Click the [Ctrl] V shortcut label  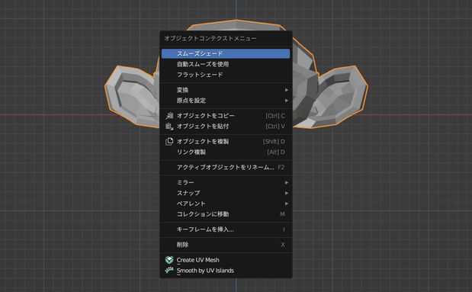(x=275, y=126)
